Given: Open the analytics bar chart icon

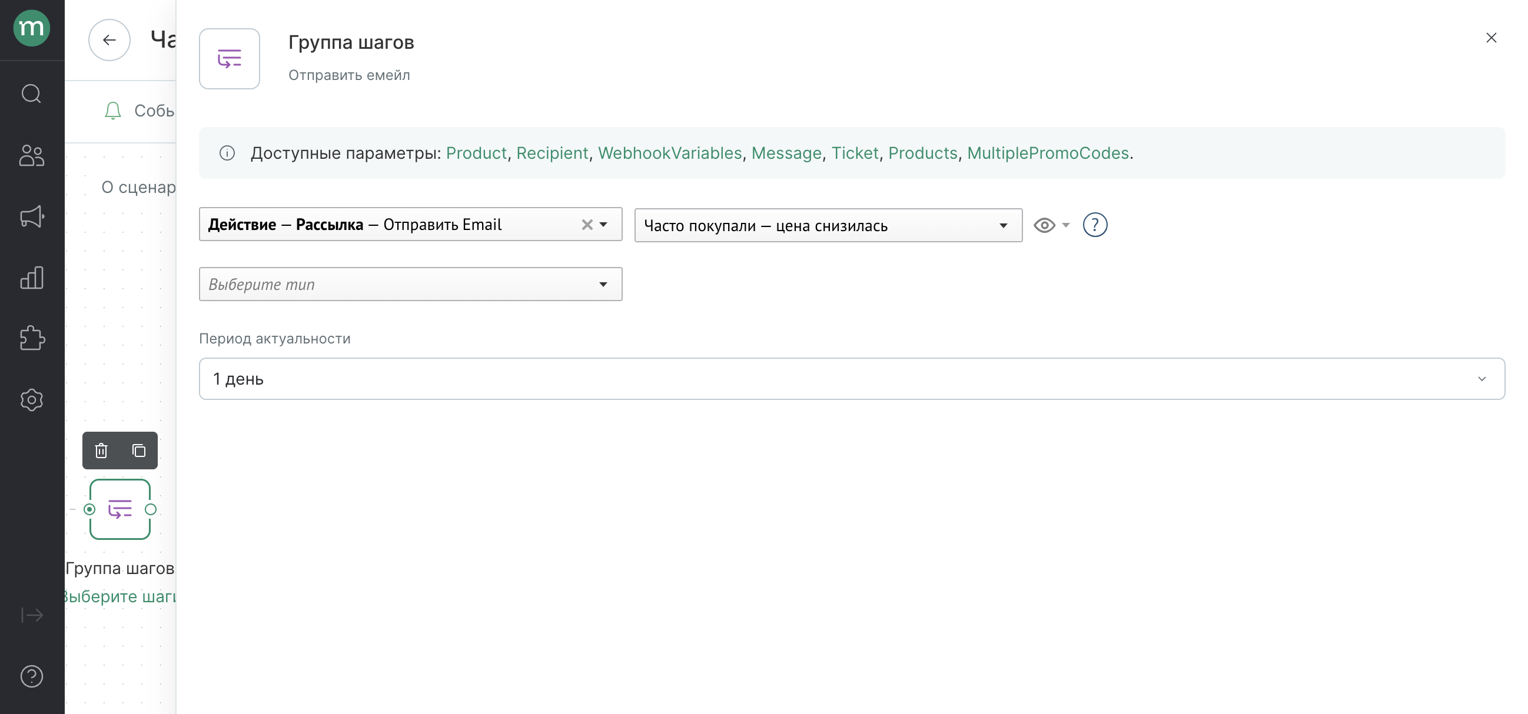Looking at the screenshot, I should tap(31, 278).
